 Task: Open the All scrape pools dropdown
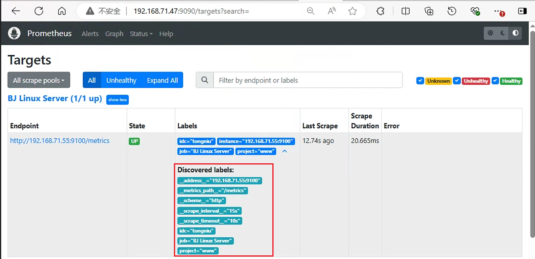tap(39, 80)
